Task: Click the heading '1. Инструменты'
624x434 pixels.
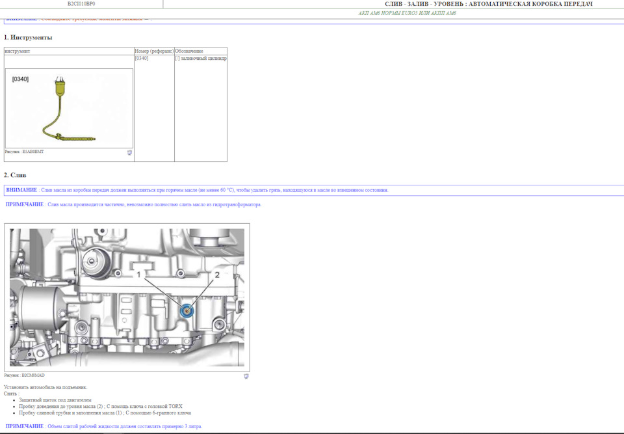Action: tap(28, 38)
